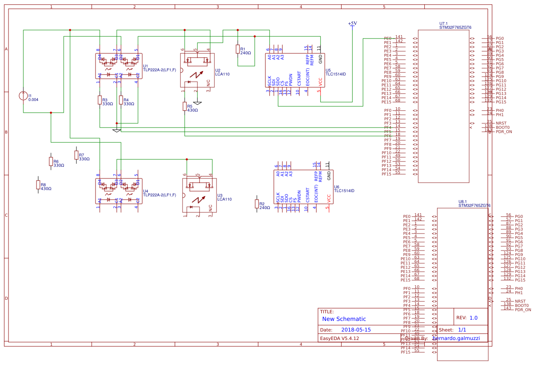Select the U3 LCA110 relay symbol
The image size is (536, 365).
pyautogui.click(x=199, y=195)
